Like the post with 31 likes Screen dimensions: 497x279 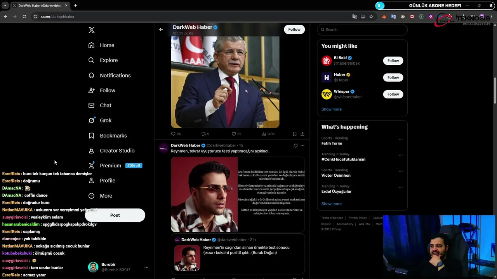click(x=236, y=134)
